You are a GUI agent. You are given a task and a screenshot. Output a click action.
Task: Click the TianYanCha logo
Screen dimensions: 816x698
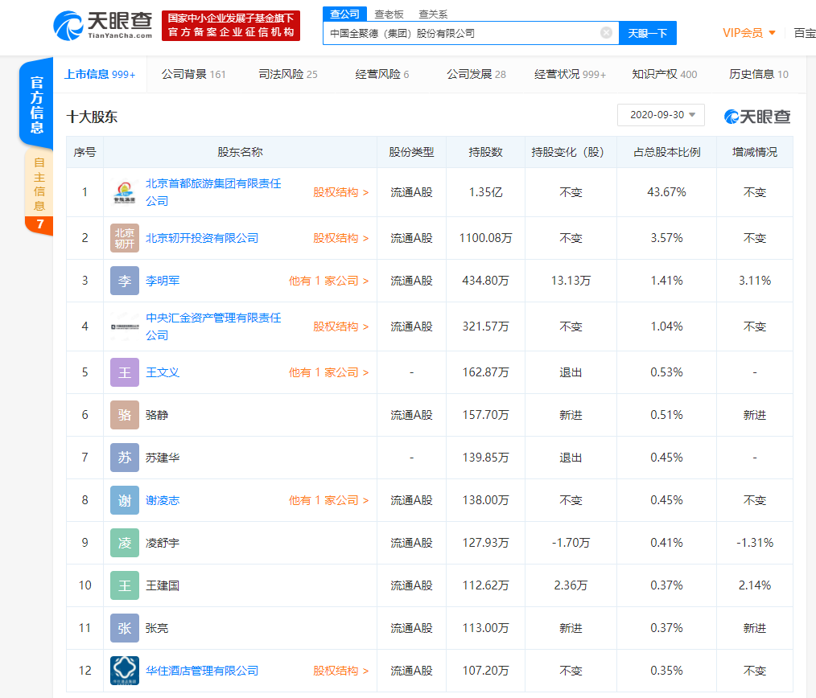pyautogui.click(x=102, y=26)
